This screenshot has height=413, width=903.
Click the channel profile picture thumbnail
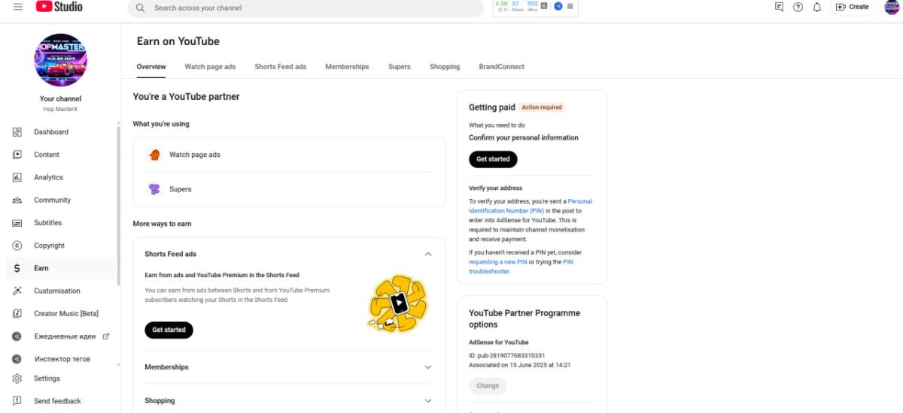tap(60, 60)
